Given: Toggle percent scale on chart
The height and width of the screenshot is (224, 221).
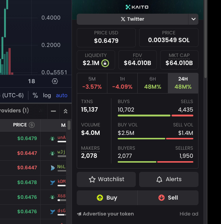Looking at the screenshot, I should (35, 95).
